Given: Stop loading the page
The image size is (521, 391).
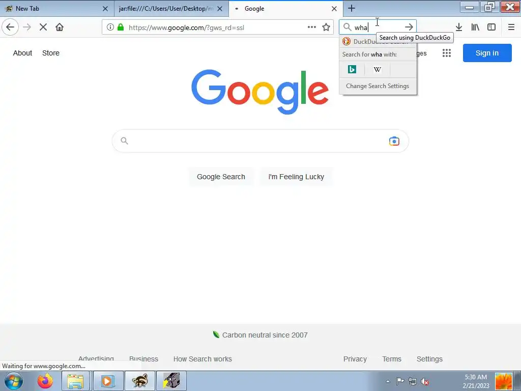Looking at the screenshot, I should click(43, 27).
